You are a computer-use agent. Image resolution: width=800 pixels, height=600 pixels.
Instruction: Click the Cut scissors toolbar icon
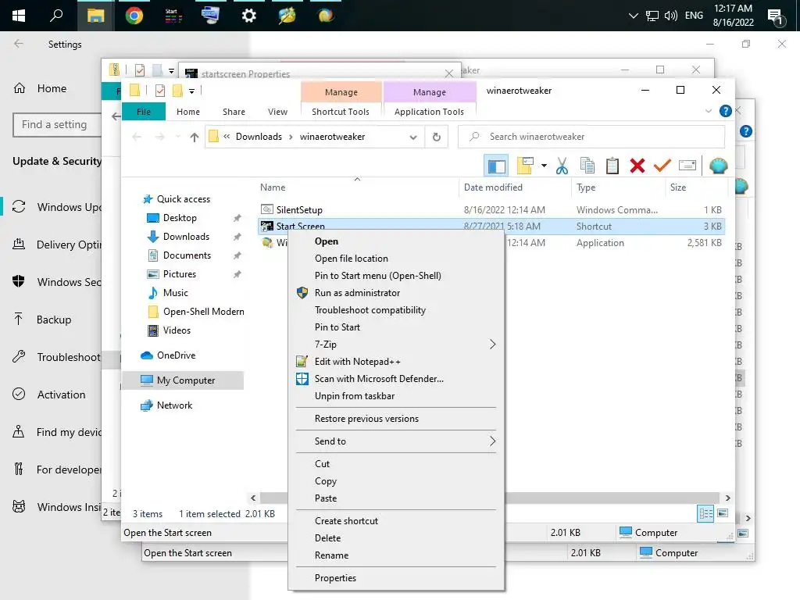click(x=562, y=166)
